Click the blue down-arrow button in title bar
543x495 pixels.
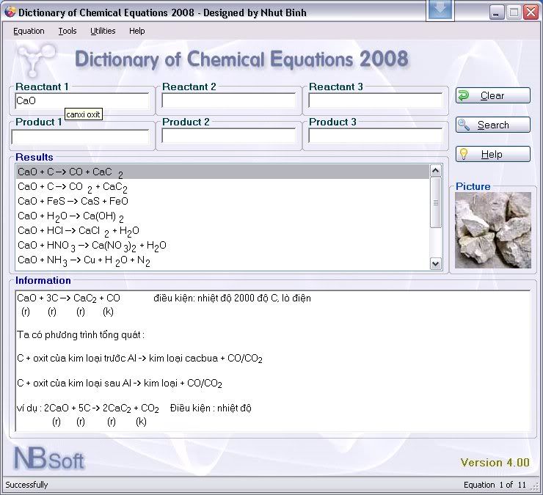pos(440,10)
